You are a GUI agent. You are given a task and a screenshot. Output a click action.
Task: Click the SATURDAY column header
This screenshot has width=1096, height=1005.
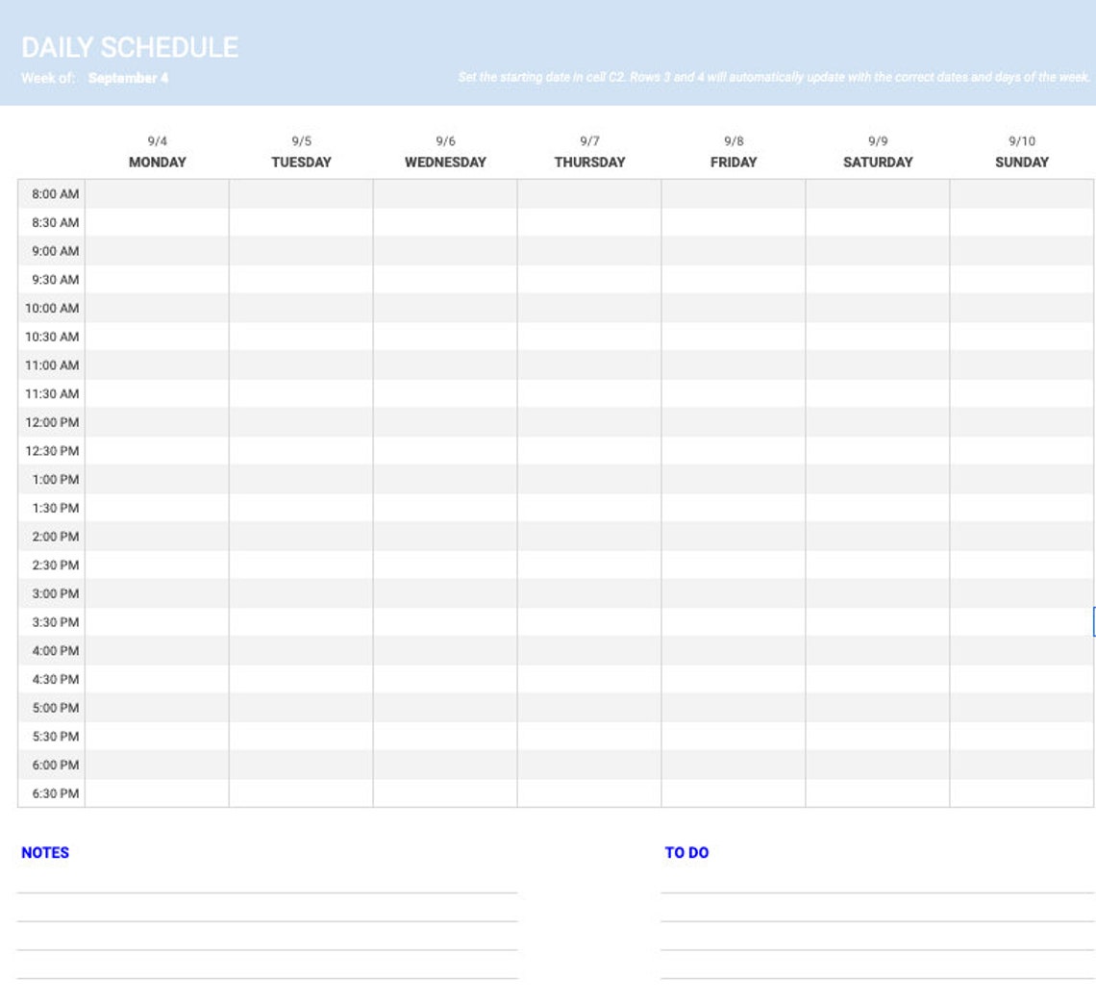(876, 162)
